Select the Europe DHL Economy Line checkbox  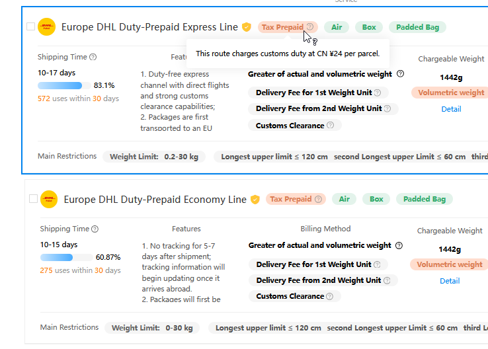tap(33, 199)
